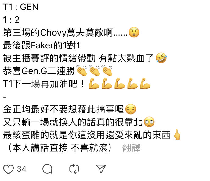Click the T1下一場再加油吧 line
The width and height of the screenshot is (210, 181).
coord(44,84)
